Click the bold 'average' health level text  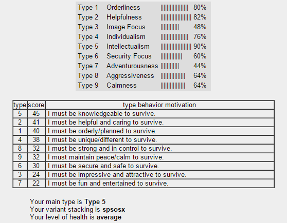pos(109,217)
